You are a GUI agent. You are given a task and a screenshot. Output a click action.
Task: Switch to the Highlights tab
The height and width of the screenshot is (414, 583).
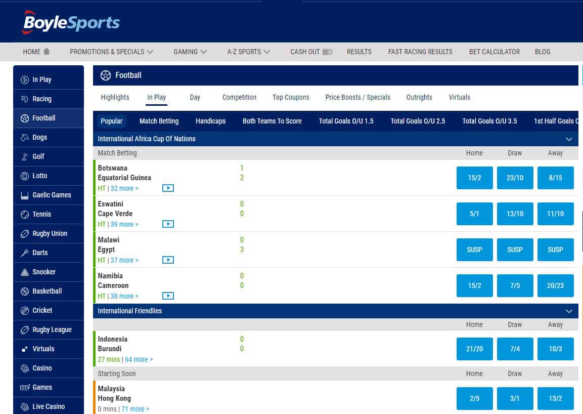[x=115, y=97]
